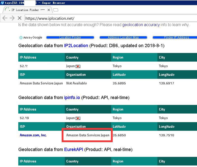This screenshot has width=197, height=167.
Task: Stop page loading with the X button
Action: (20, 18)
